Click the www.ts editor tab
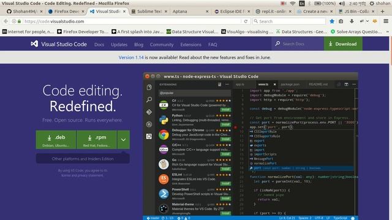The image size is (392, 220). click(266, 84)
